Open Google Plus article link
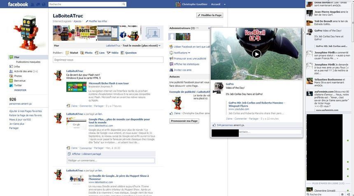The height and width of the screenshot is (196, 354). (119, 121)
